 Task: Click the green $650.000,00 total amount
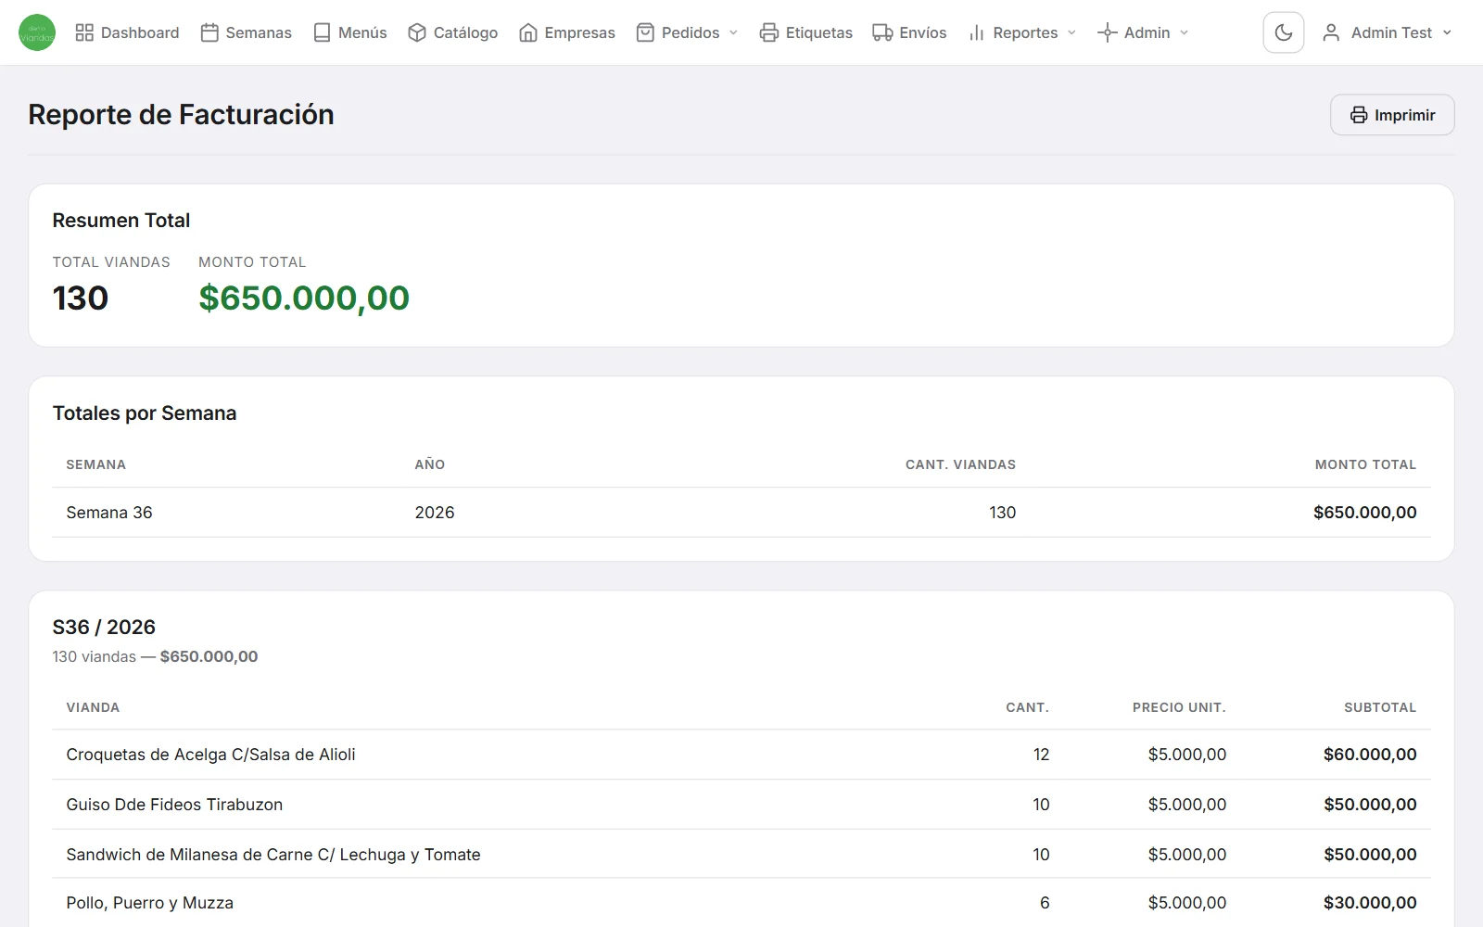[304, 298]
